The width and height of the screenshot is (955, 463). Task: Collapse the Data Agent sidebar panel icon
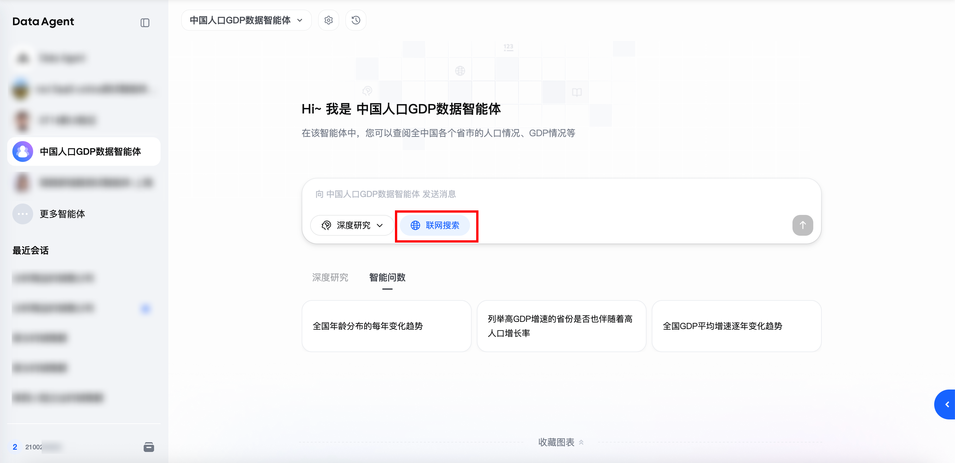[145, 23]
